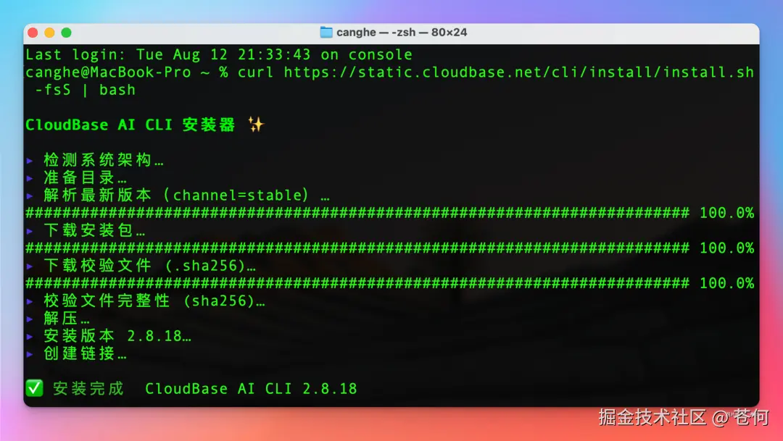Click the '检测系统架构…' line
The height and width of the screenshot is (441, 783).
tap(104, 160)
